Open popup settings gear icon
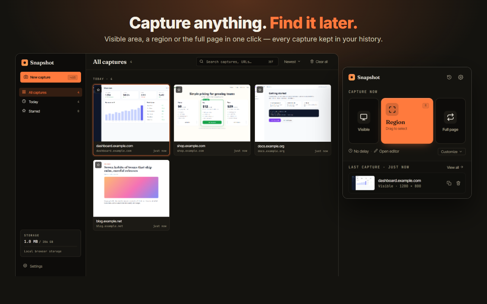This screenshot has width=487, height=304. pyautogui.click(x=461, y=77)
